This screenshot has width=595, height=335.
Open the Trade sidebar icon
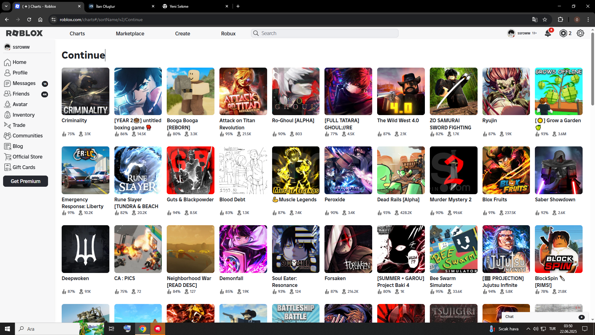(x=7, y=125)
